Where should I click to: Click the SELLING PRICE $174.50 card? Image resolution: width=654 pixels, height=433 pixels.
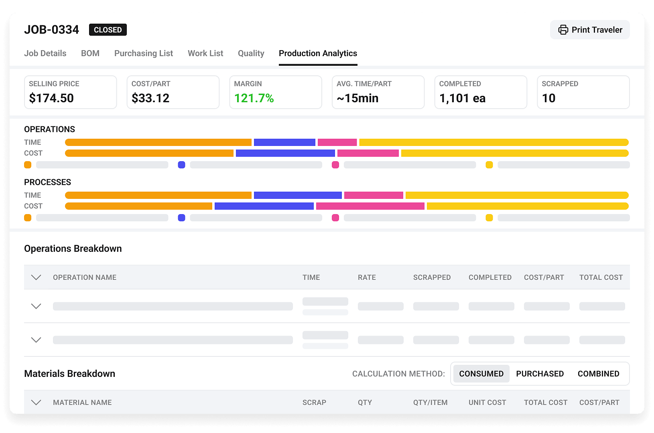71,92
